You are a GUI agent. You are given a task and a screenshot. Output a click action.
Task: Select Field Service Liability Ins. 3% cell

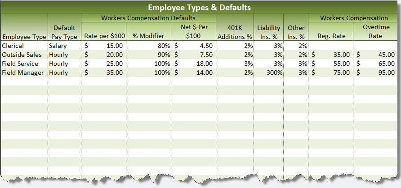[x=268, y=64]
